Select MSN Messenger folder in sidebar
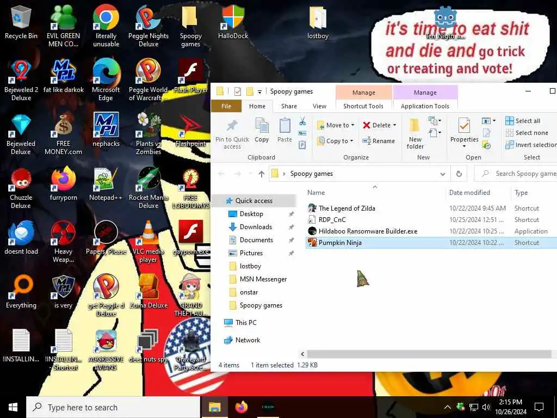557x418 pixels. pos(263,279)
